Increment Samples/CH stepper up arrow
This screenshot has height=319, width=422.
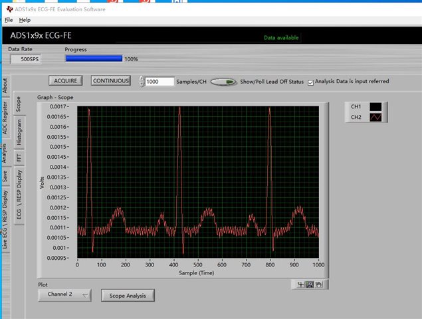click(x=142, y=78)
